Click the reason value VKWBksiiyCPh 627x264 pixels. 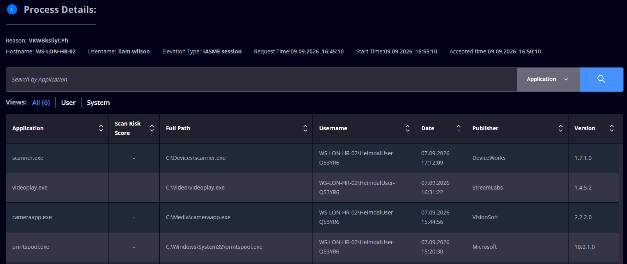48,41
